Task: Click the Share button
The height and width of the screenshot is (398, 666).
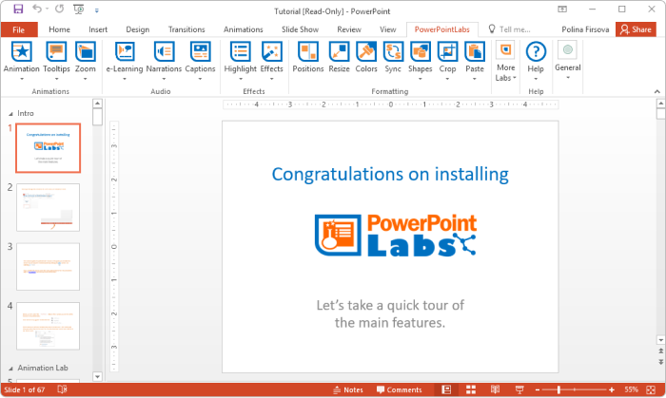Action: coord(636,29)
